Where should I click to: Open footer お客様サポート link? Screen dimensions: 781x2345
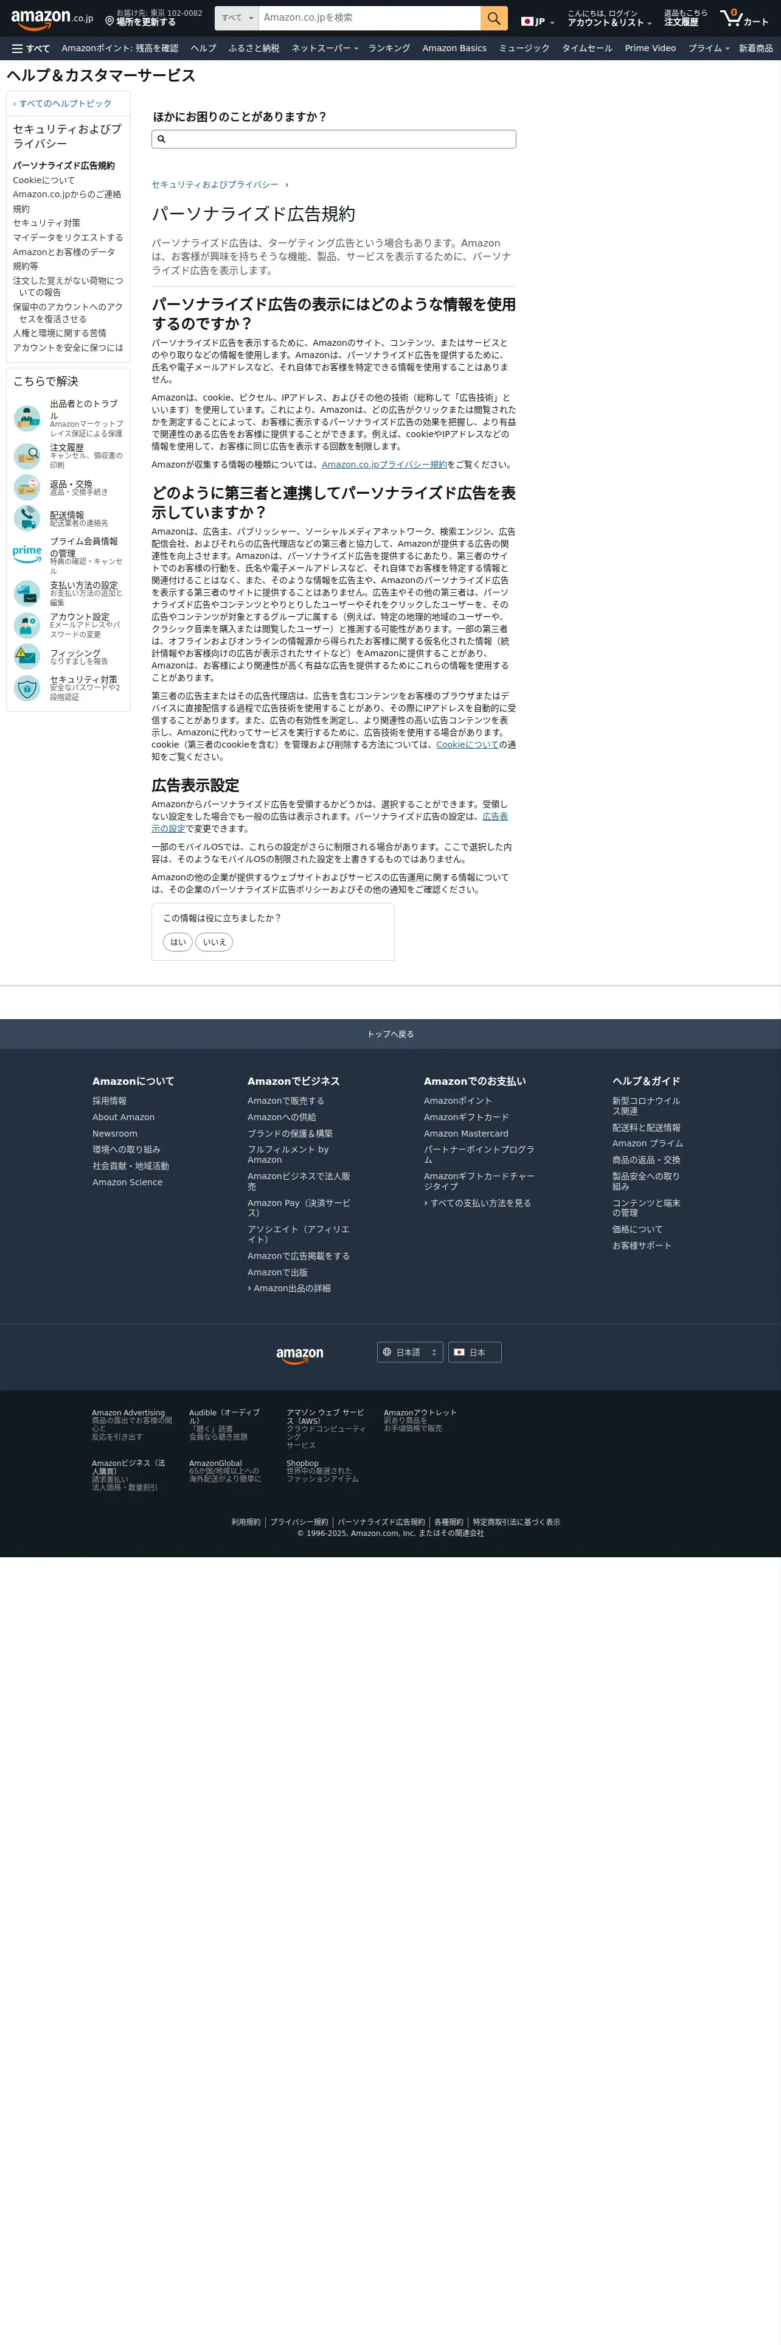[x=642, y=1246]
